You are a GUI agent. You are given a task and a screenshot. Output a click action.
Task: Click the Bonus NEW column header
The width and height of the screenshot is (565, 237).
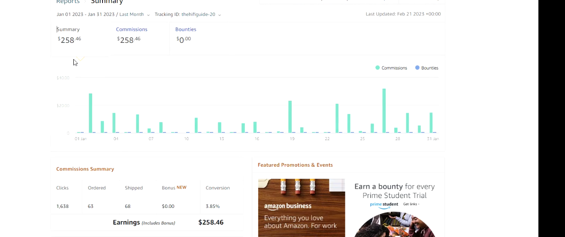coord(174,188)
